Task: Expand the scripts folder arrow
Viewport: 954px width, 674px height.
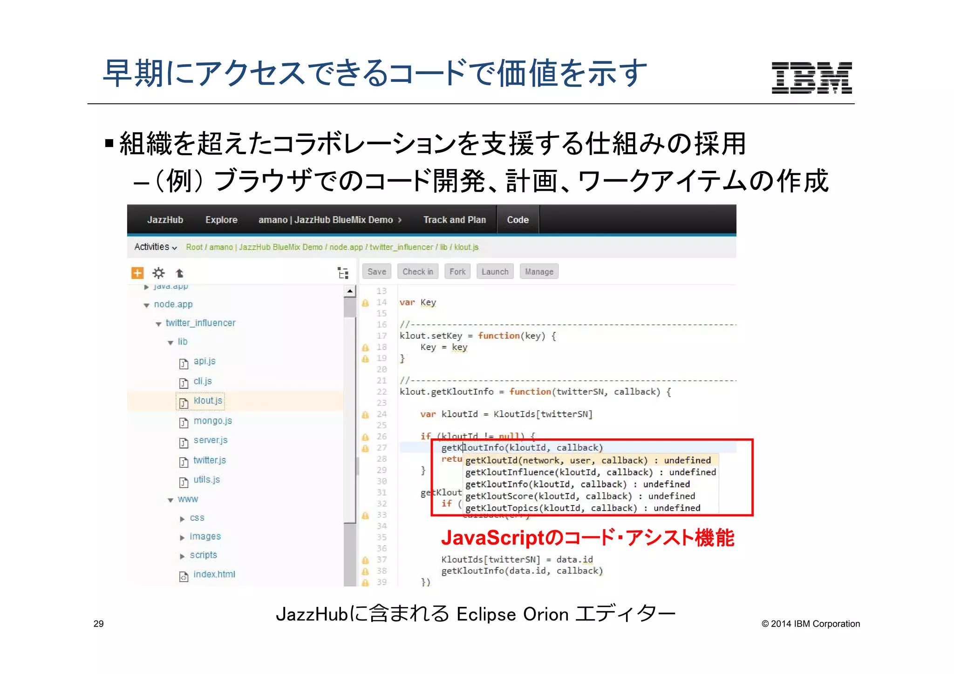Action: pos(182,556)
